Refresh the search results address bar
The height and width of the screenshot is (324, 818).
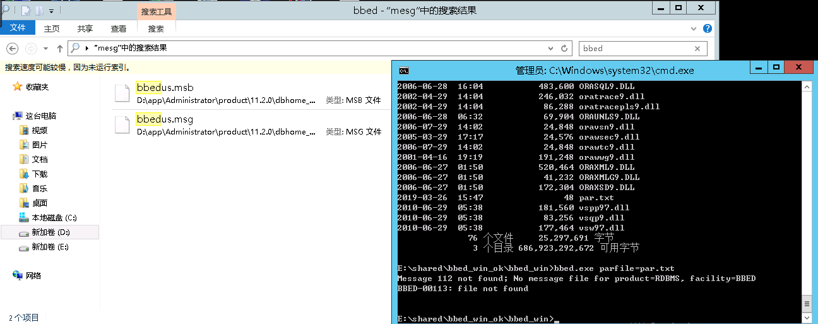565,49
